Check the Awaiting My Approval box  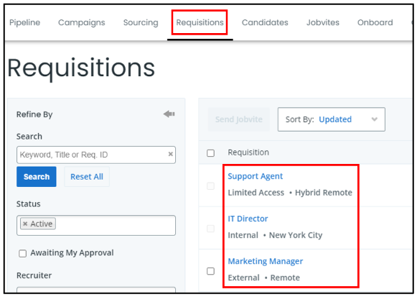22,253
